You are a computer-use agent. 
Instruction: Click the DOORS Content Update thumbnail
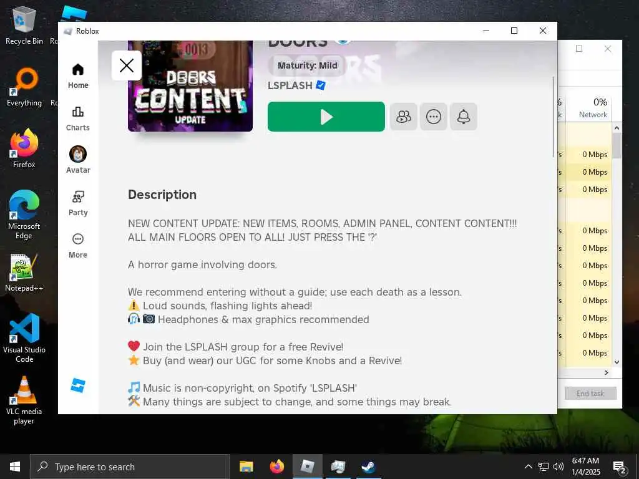(x=190, y=86)
